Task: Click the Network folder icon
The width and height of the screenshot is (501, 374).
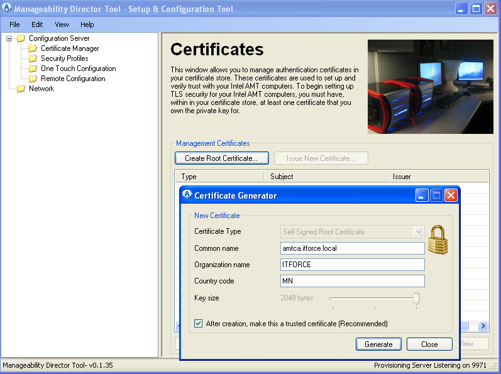Action: click(x=21, y=89)
